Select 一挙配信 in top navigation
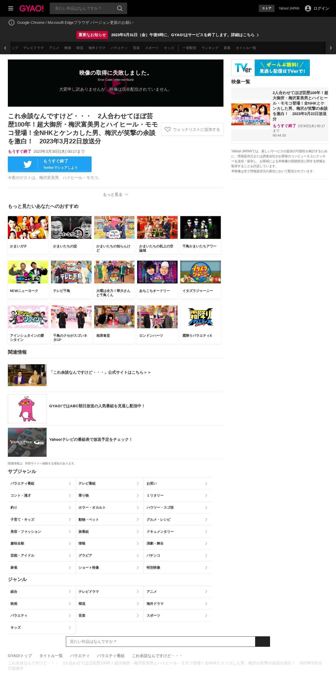Image resolution: width=336 pixels, height=673 pixels. [189, 48]
